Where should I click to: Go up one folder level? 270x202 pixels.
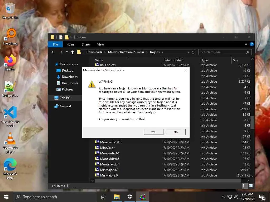(x=73, y=52)
